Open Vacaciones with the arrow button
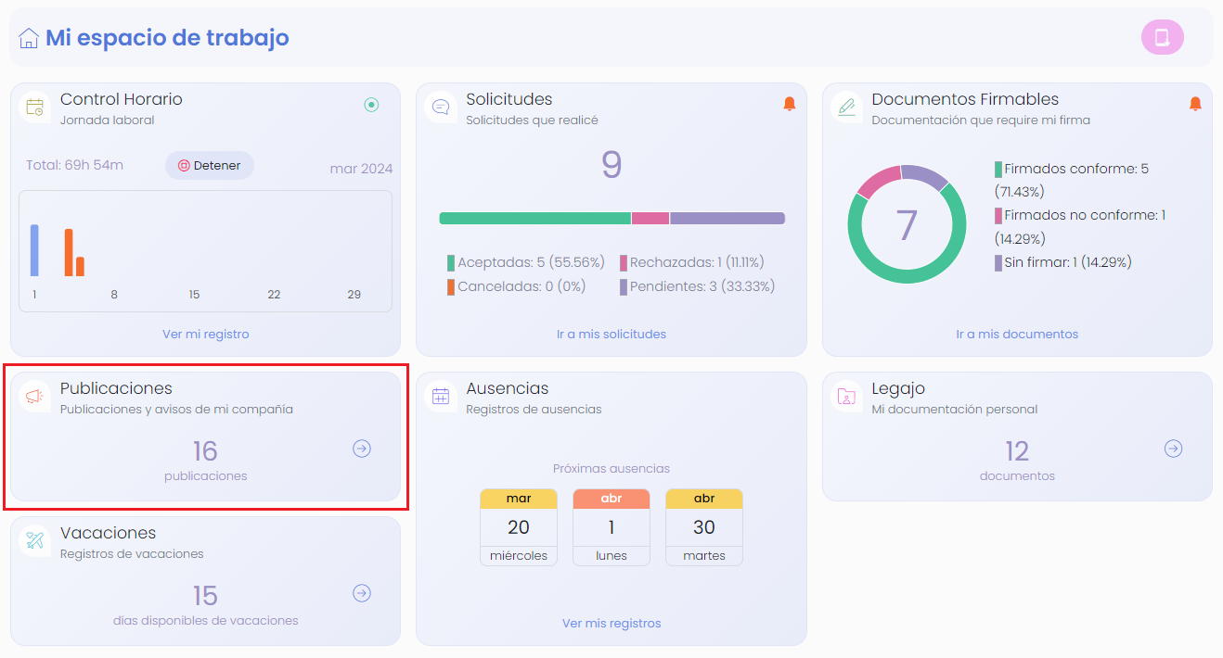Screen dimensions: 1223x658 pos(362,593)
